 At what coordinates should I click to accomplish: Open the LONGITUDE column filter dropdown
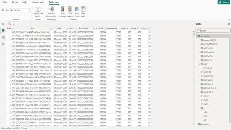[x=120, y=28]
